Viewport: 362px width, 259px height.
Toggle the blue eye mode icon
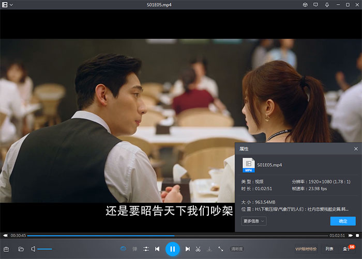(124, 249)
